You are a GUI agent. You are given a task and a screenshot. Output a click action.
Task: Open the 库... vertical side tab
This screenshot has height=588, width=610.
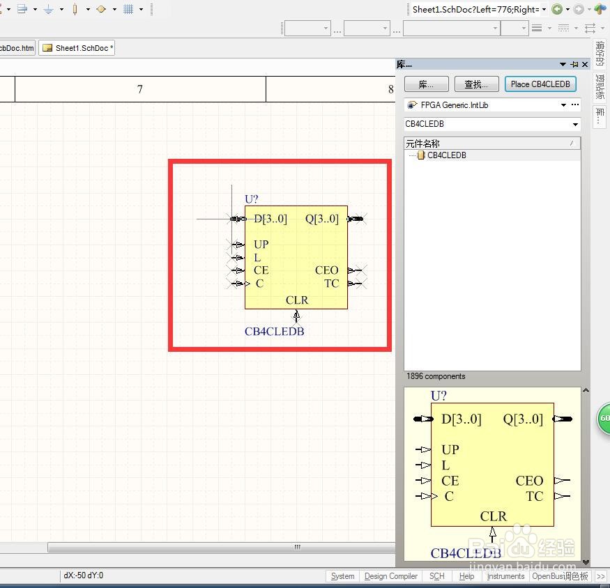(x=600, y=116)
